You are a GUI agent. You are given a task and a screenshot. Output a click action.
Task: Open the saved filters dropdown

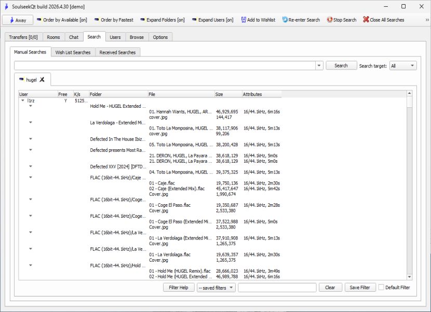216,288
